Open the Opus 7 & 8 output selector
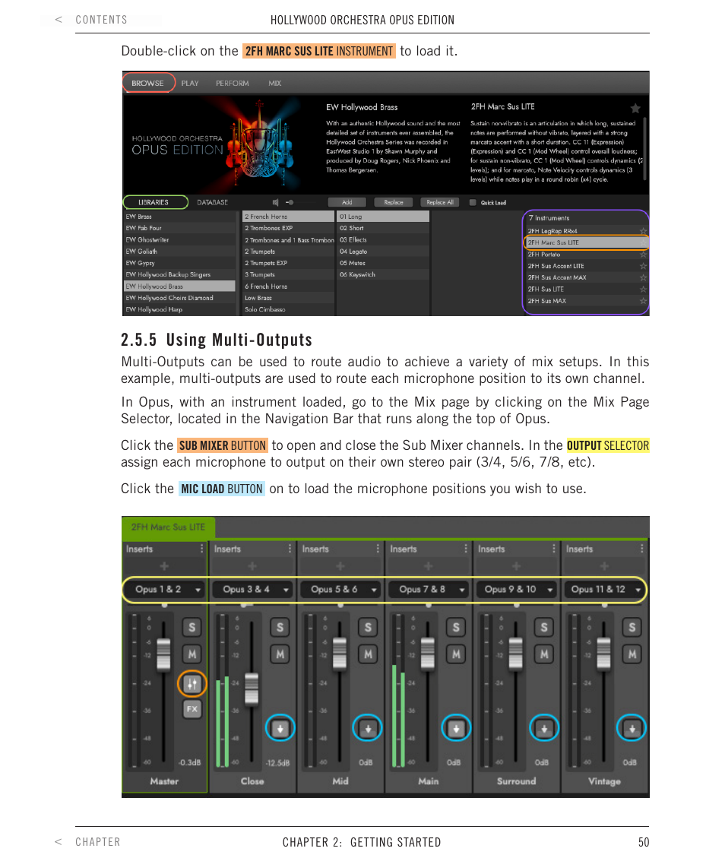The image size is (725, 861). click(x=428, y=589)
